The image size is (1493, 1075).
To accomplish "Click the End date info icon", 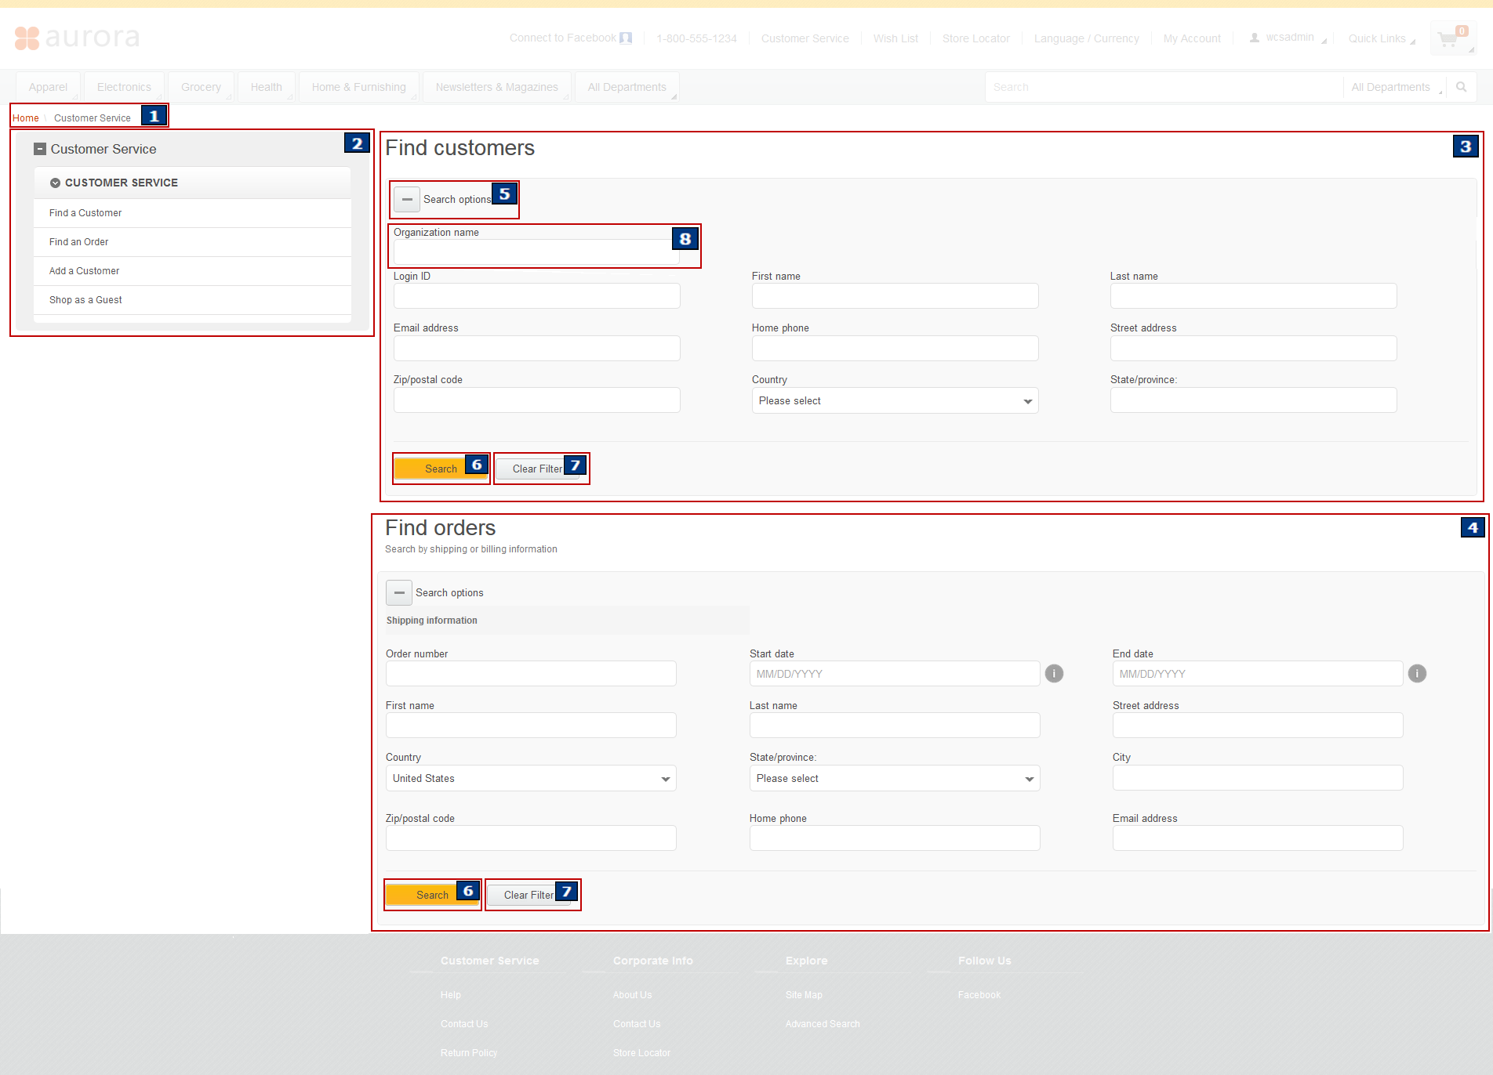I will click(x=1417, y=674).
